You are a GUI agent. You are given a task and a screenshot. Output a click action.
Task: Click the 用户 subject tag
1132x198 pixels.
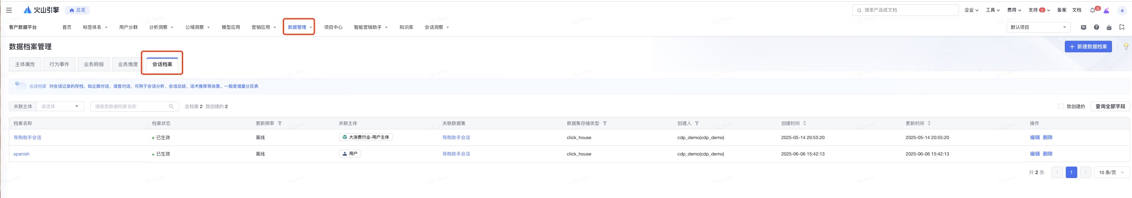349,154
